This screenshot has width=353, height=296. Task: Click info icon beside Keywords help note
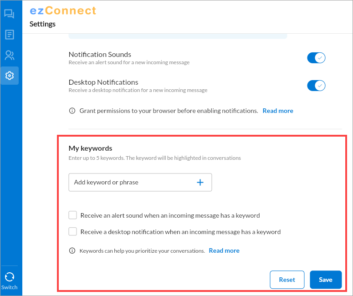click(72, 251)
